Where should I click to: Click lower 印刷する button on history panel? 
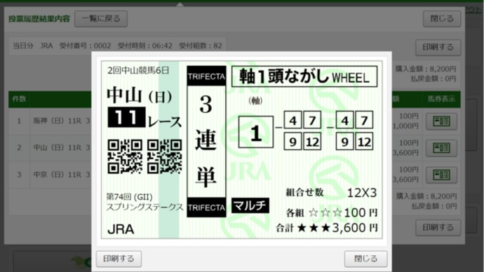[x=438, y=228]
